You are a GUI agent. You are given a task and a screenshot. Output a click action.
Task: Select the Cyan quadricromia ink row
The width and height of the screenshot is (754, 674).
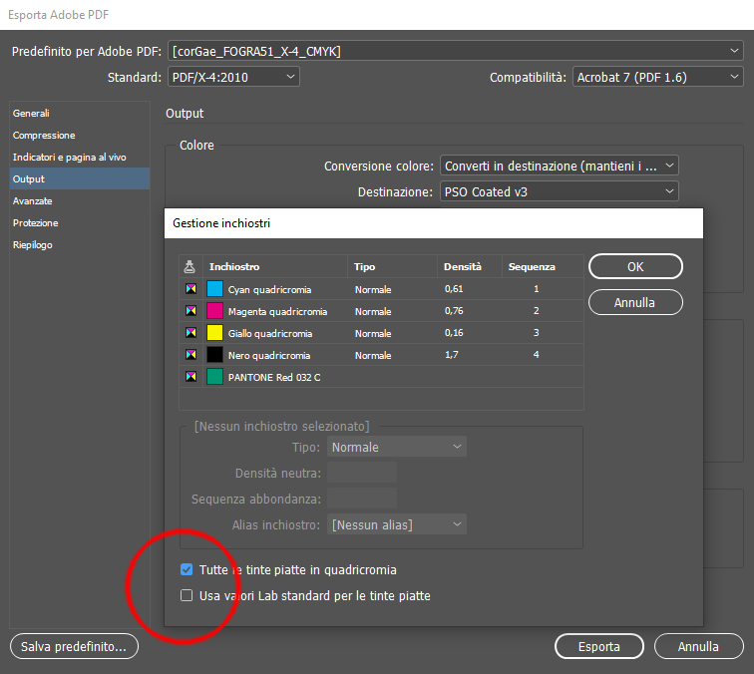(x=381, y=289)
